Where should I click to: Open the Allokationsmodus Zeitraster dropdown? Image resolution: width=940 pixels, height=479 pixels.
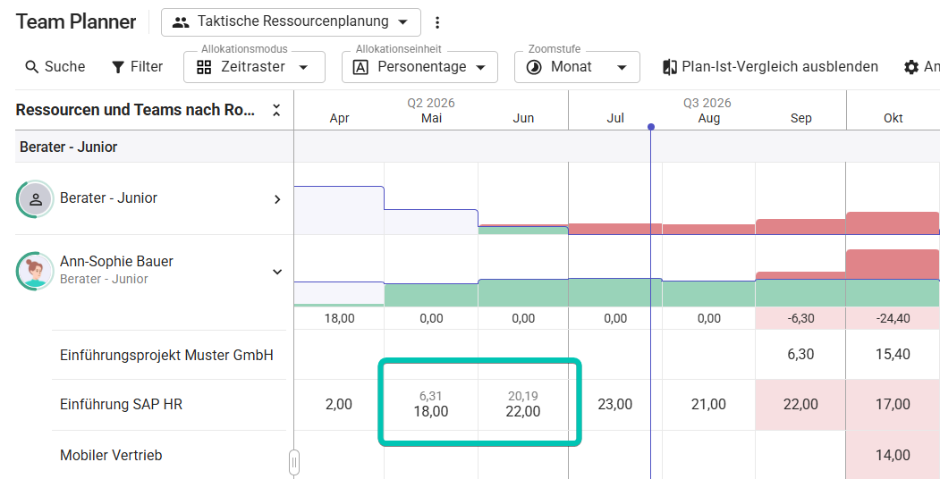click(254, 67)
